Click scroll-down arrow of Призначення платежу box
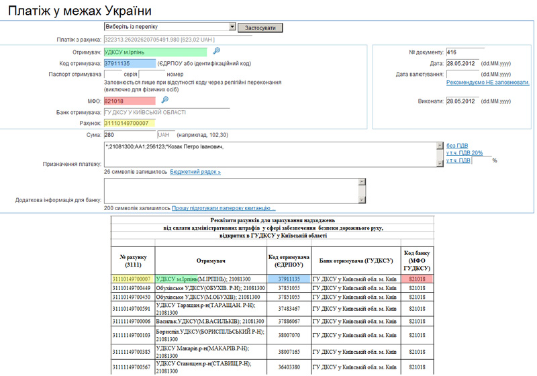 440,164
